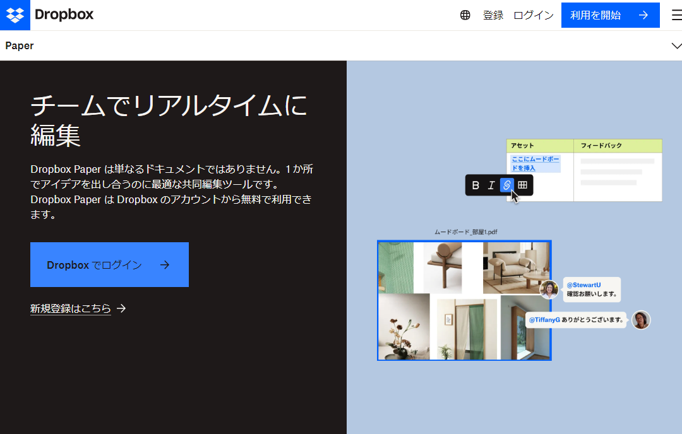The image size is (682, 434).
Task: Click the 利用を開始 button
Action: click(610, 15)
